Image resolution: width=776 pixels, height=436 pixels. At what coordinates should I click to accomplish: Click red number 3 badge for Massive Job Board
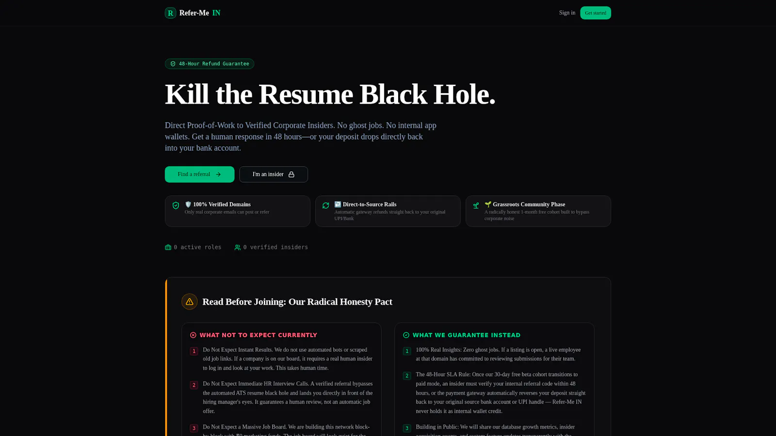pos(194,428)
